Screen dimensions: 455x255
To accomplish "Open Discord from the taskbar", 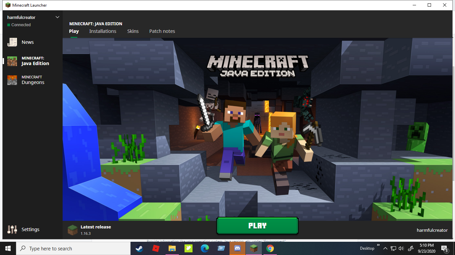I will 237,248.
